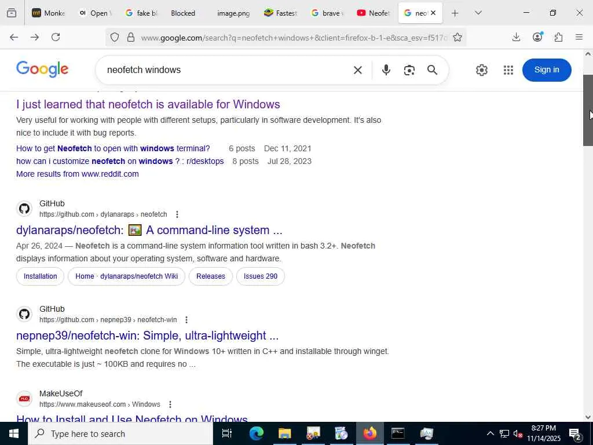593x445 pixels.
Task: Open the Firefox extensions puzzle icon
Action: point(558,37)
